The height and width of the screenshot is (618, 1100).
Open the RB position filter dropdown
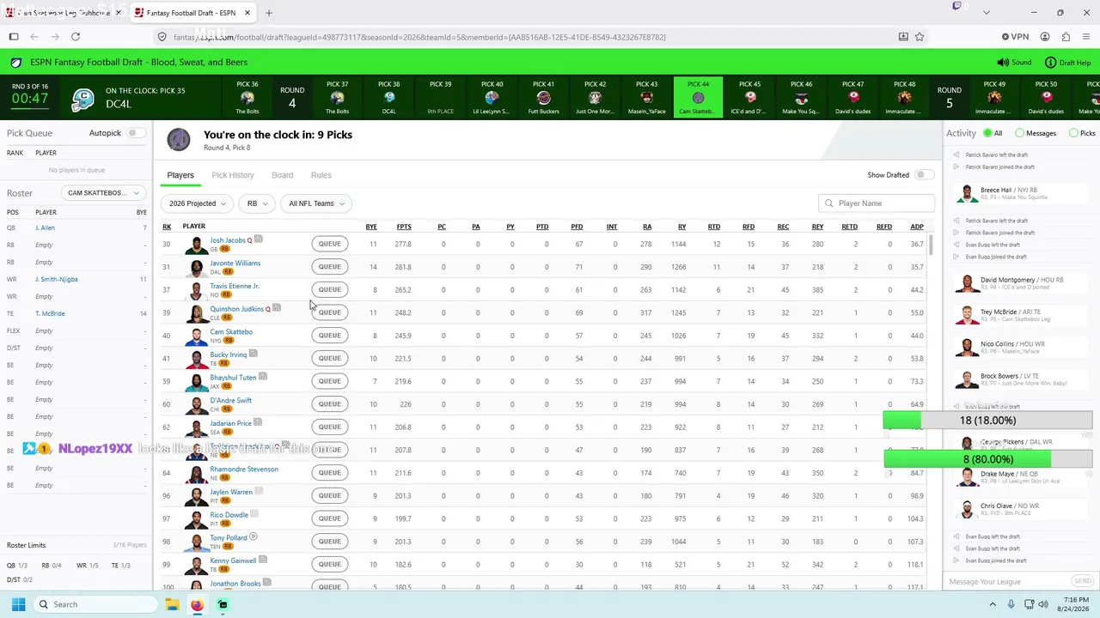(256, 203)
